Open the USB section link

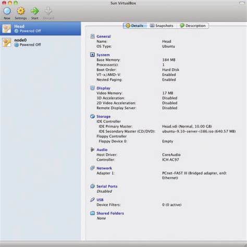[x=100, y=200]
